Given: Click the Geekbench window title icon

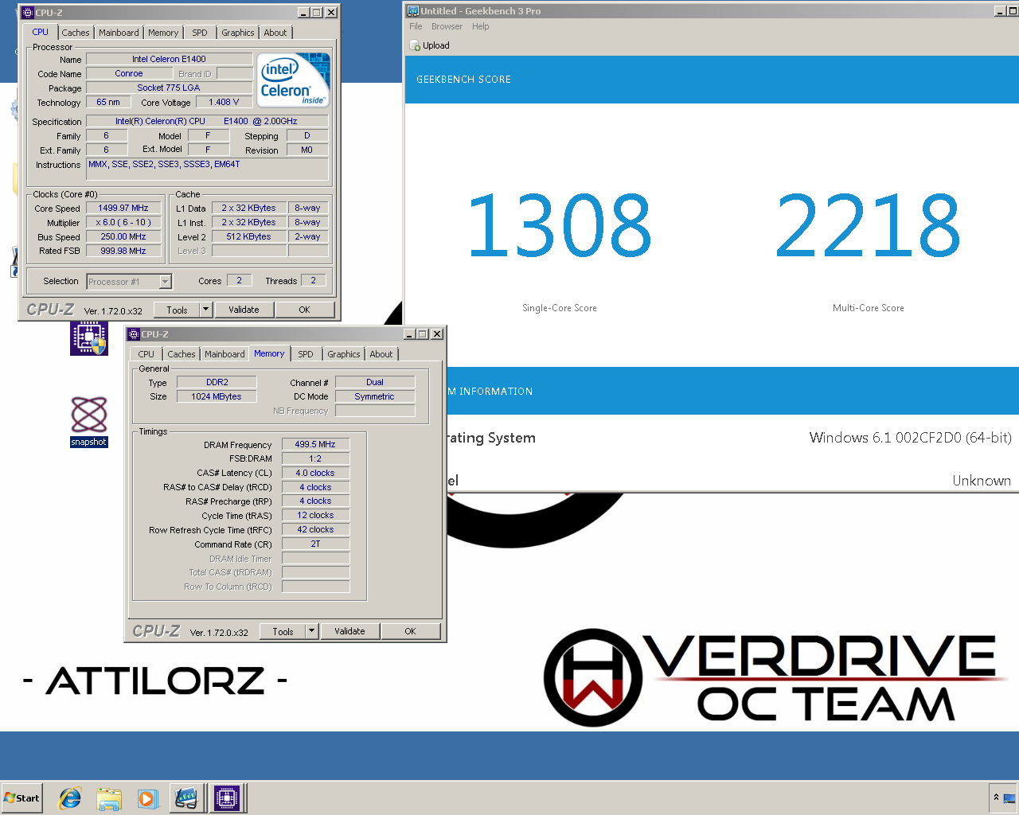Looking at the screenshot, I should (412, 11).
